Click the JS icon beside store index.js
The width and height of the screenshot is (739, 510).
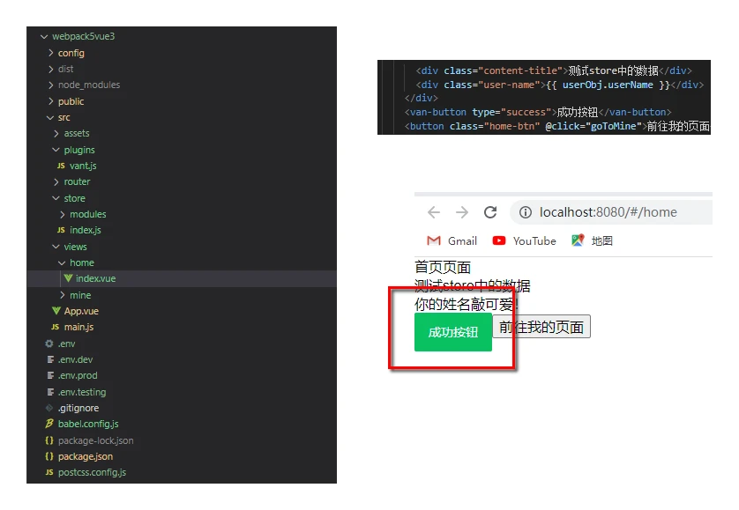coord(61,230)
